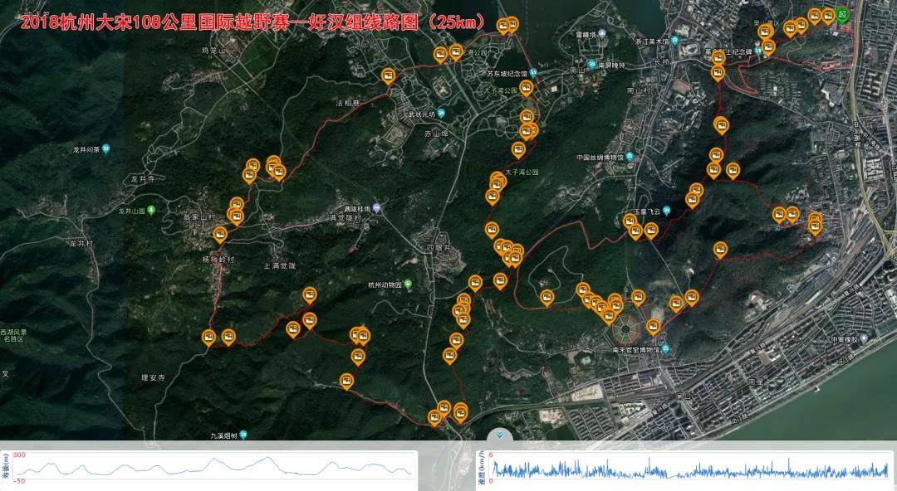
Task: Click the 翁家山村 village label
Action: click(198, 216)
